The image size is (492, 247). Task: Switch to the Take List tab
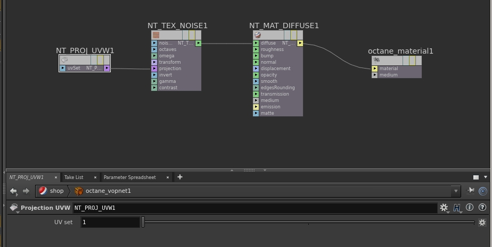click(x=73, y=177)
